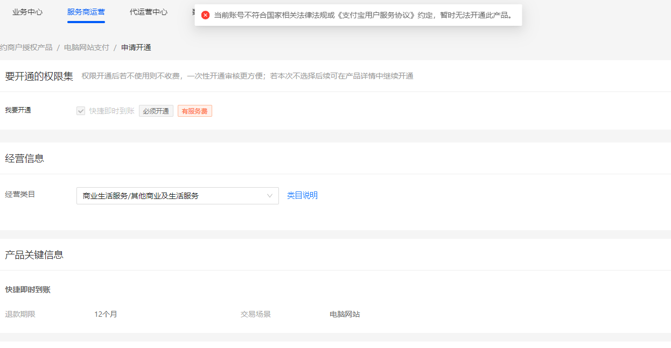Click the 12个月 refund period value
The height and width of the screenshot is (348, 671).
[106, 314]
